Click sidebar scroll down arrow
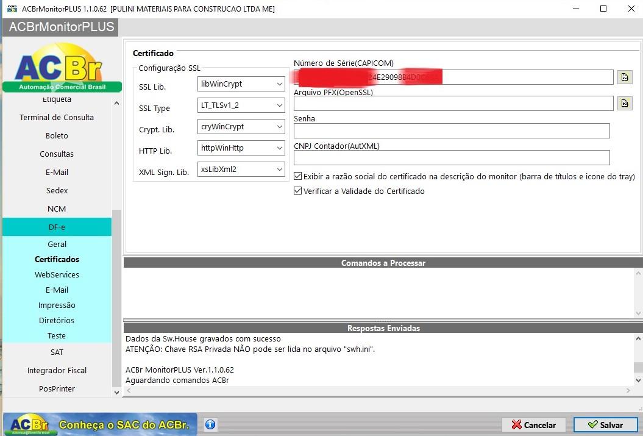Screen dimensions: 643x436 [x=116, y=392]
